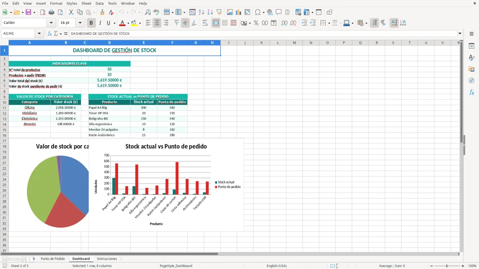
Task: Open the Font Name dropdown
Action: tap(51, 23)
